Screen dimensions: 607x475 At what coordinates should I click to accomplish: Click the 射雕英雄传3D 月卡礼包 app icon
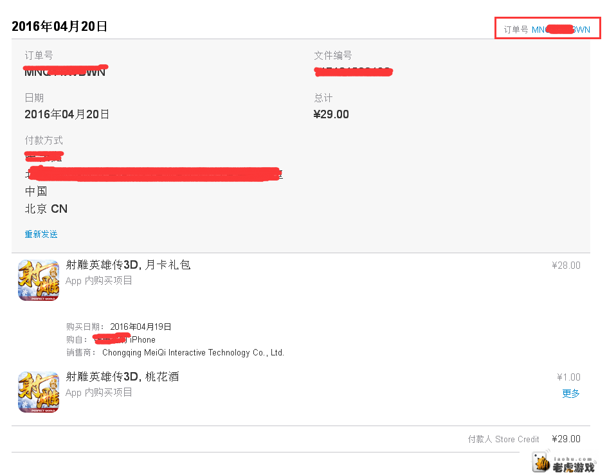pyautogui.click(x=39, y=280)
